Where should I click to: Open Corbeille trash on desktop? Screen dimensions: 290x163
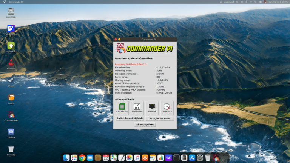(x=11, y=151)
